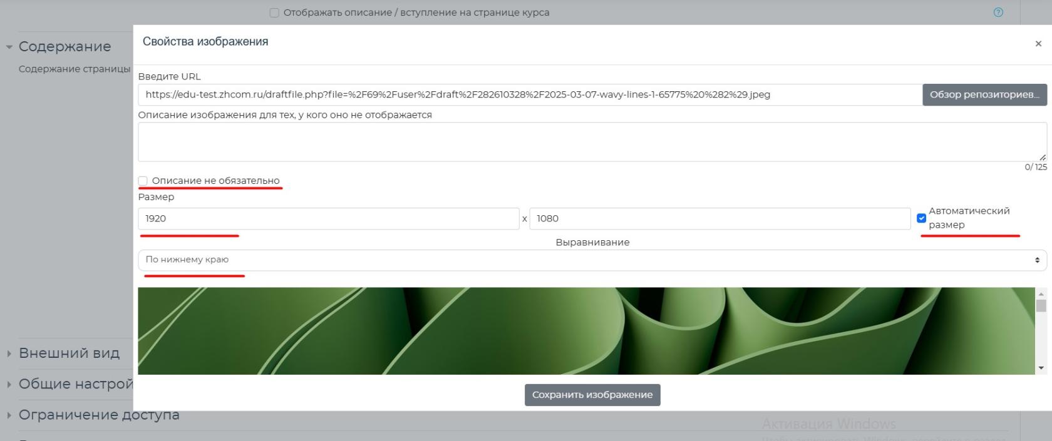Screen dimensions: 1052x441
Task: Click the image preview scrollbar's down arrow
Action: pyautogui.click(x=1041, y=368)
